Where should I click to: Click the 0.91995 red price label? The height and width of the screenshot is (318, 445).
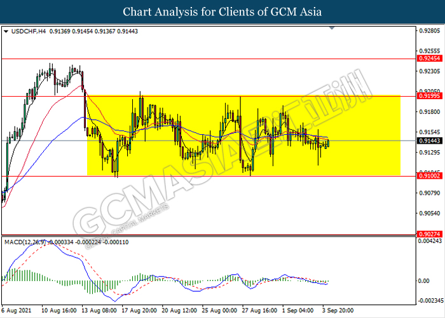(430, 96)
